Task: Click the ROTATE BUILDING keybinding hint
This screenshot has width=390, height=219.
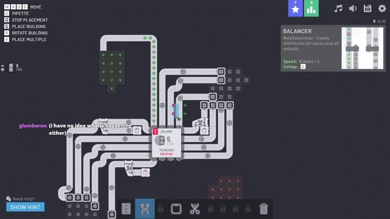Action: [30, 33]
